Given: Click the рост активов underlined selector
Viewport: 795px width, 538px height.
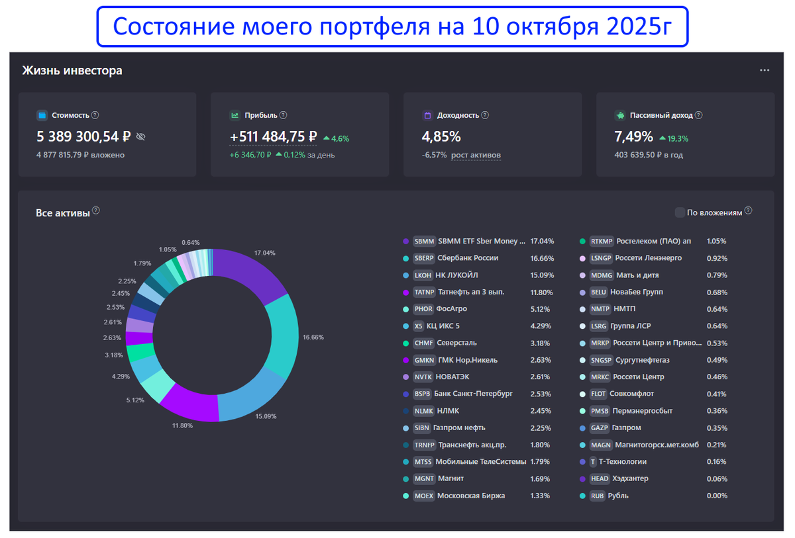Looking at the screenshot, I should coord(476,156).
